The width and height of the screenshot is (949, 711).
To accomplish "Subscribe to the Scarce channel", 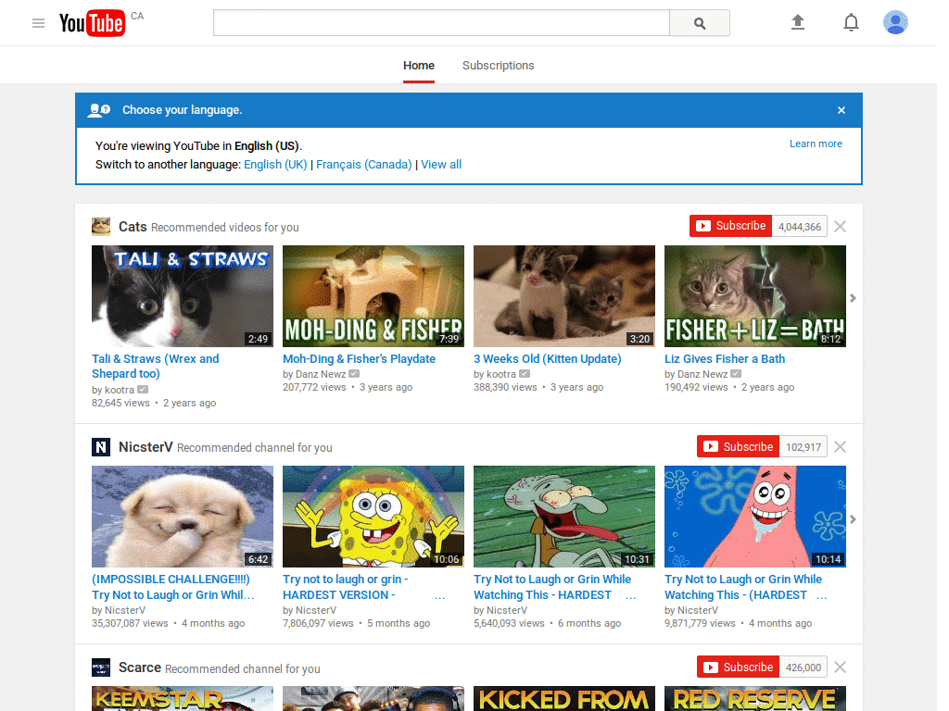I will click(x=738, y=667).
